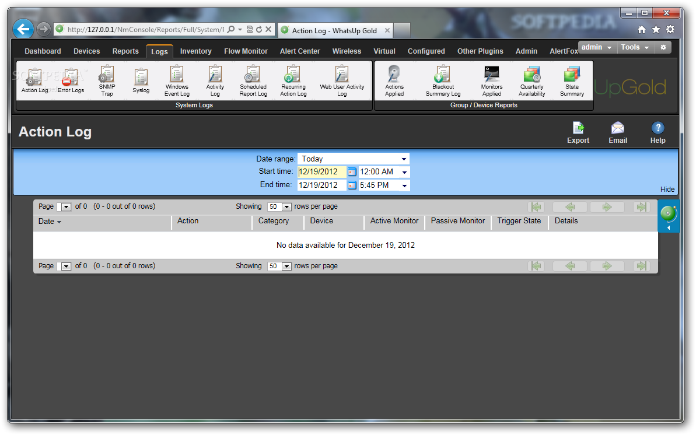
Task: Open the Actions Applied report
Action: (394, 80)
